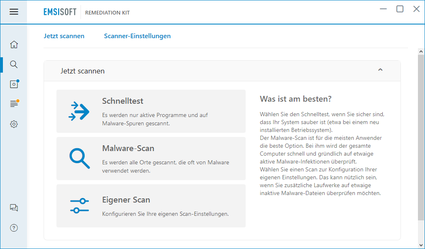Select the Scan magnifier sidebar icon

point(14,64)
